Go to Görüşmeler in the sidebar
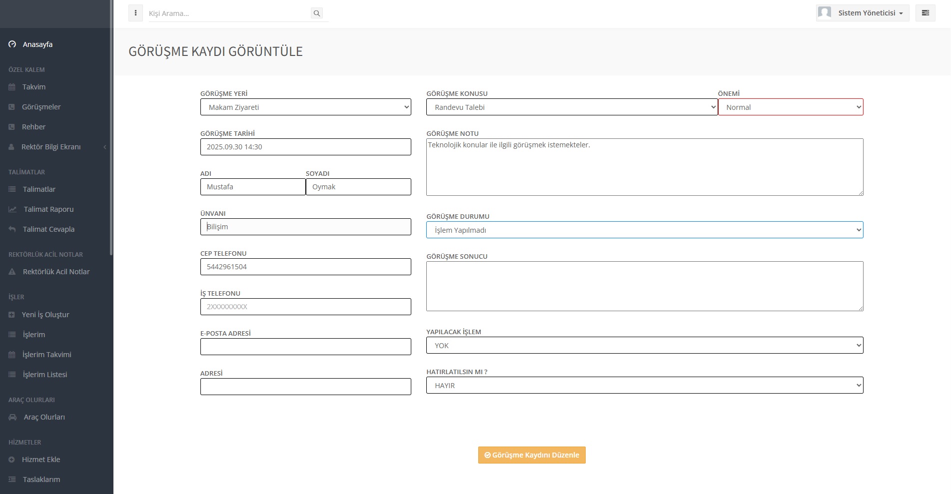This screenshot has width=951, height=494. pyautogui.click(x=41, y=107)
